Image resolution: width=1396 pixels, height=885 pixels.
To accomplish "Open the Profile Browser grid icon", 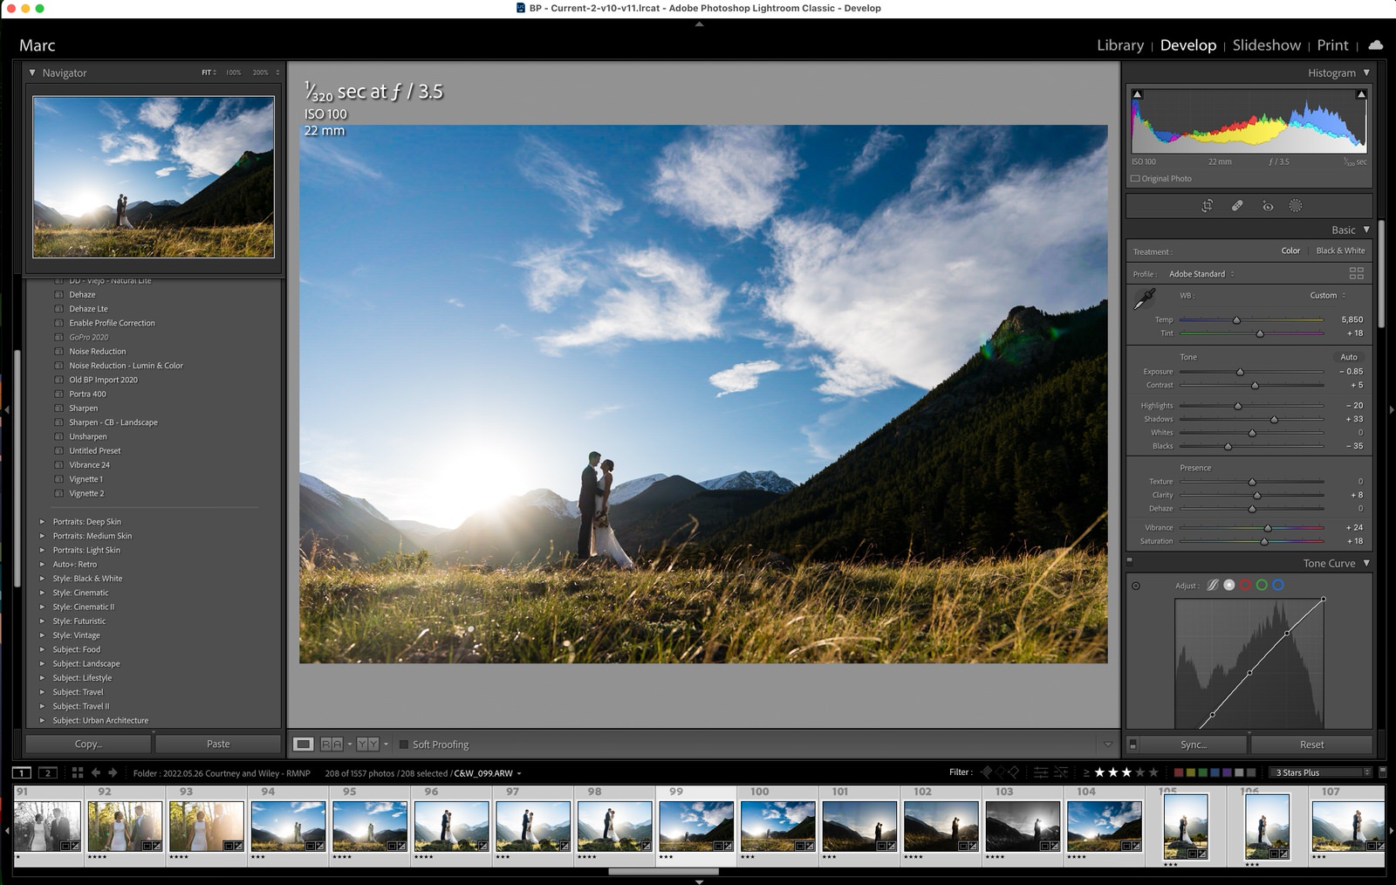I will coord(1357,273).
